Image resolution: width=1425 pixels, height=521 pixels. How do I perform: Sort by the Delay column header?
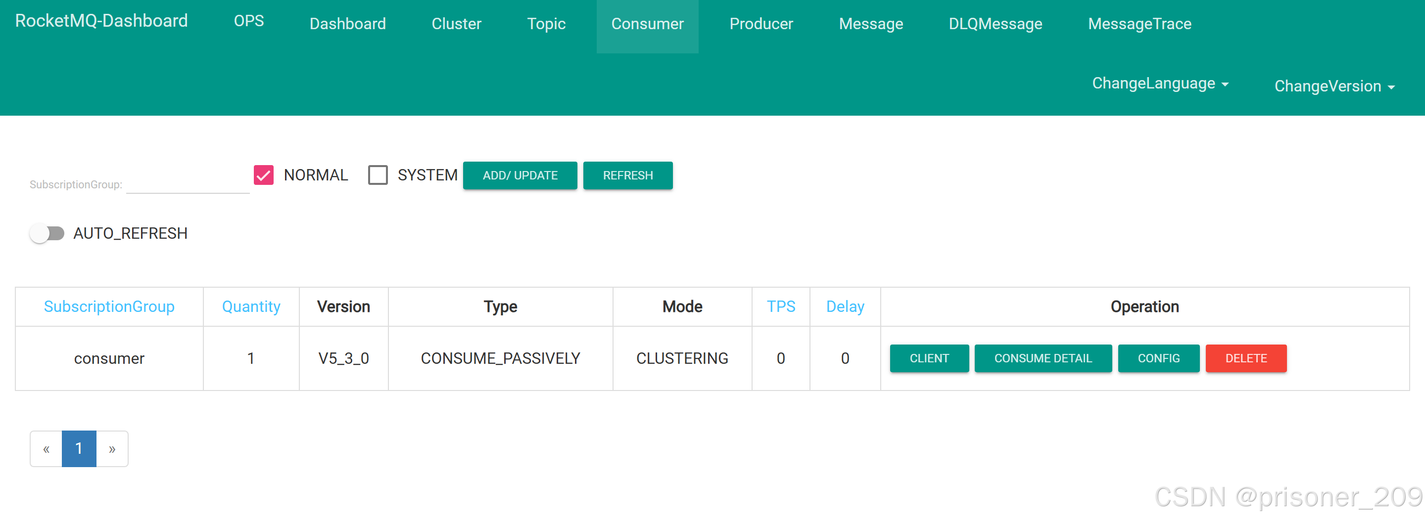(845, 306)
